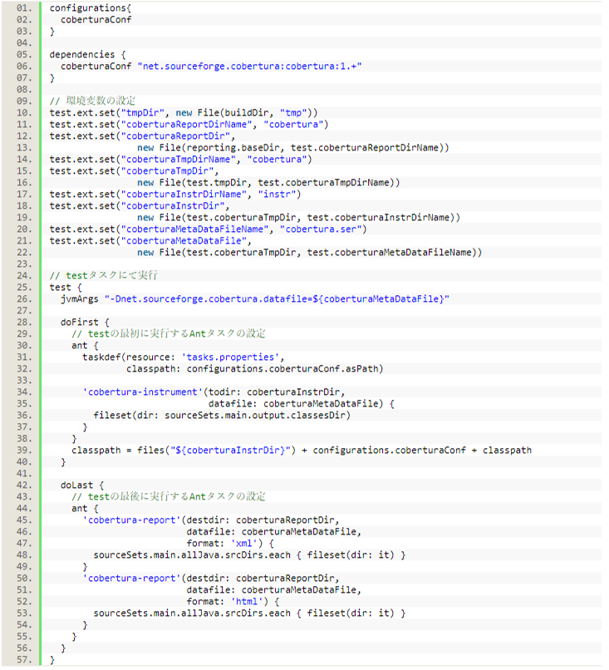Click the comment on line 29
This screenshot has height=670, width=609.
tap(169, 333)
